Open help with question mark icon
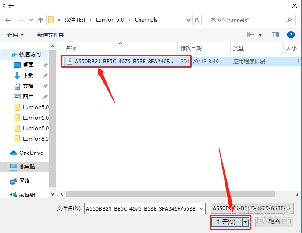This screenshot has height=233, width=302. [291, 35]
